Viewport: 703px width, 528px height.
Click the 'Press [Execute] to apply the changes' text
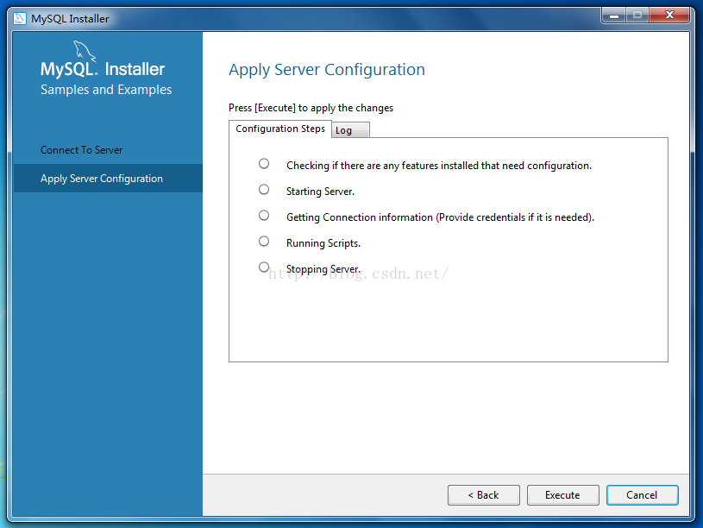[x=311, y=108]
